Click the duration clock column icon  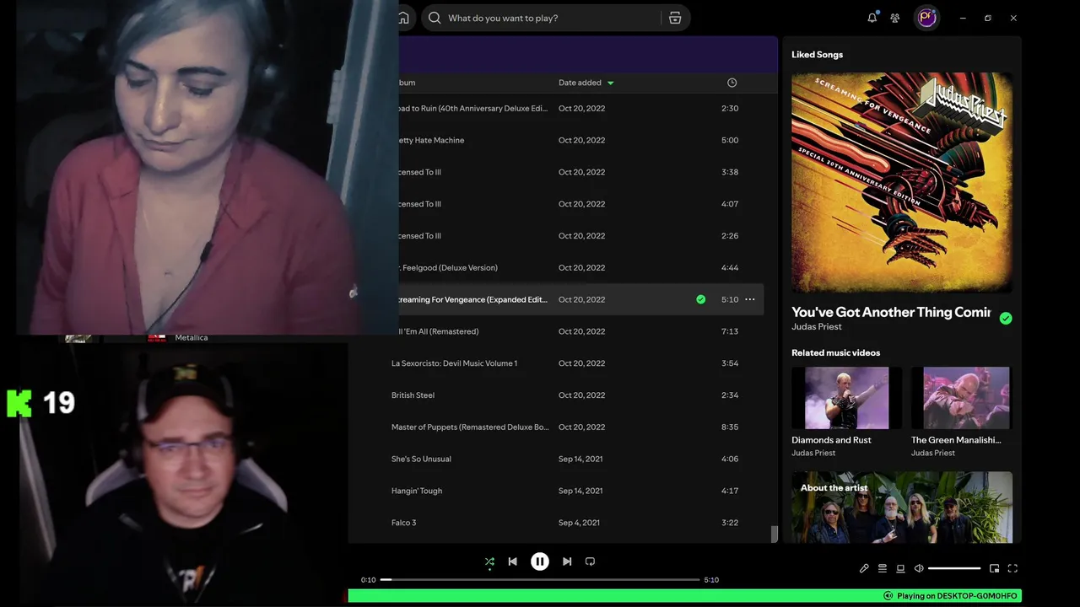[732, 83]
